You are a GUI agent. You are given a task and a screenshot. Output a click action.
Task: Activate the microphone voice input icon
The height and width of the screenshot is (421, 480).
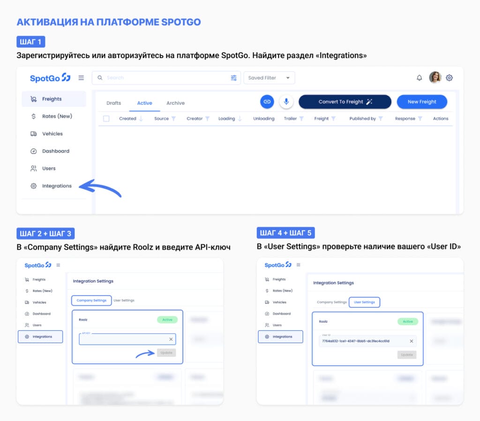(x=286, y=101)
